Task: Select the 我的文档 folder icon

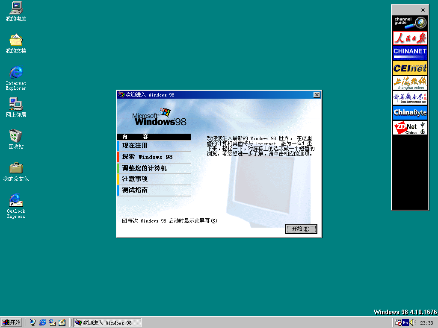Action: click(16, 44)
